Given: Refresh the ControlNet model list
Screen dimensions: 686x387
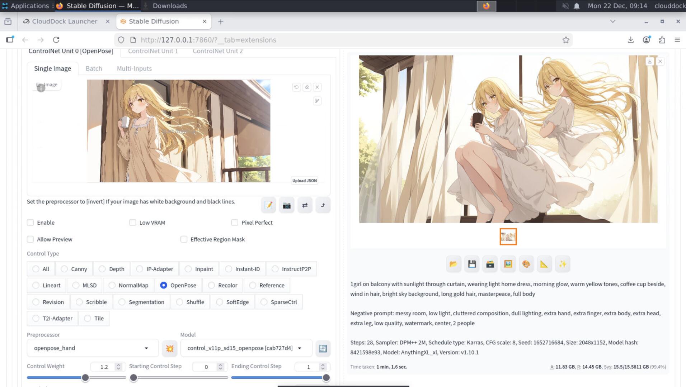Looking at the screenshot, I should 323,348.
